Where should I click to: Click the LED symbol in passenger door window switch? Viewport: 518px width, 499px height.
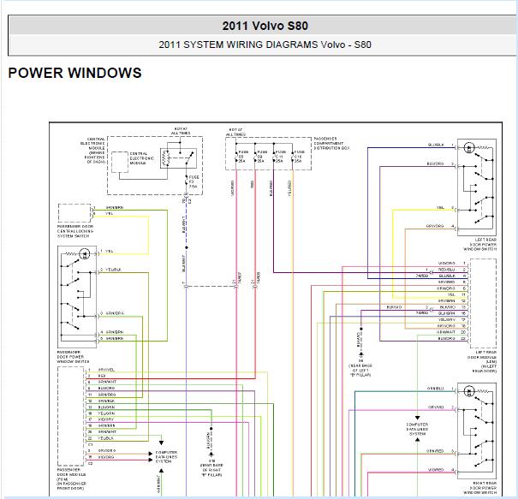pyautogui.click(x=85, y=254)
